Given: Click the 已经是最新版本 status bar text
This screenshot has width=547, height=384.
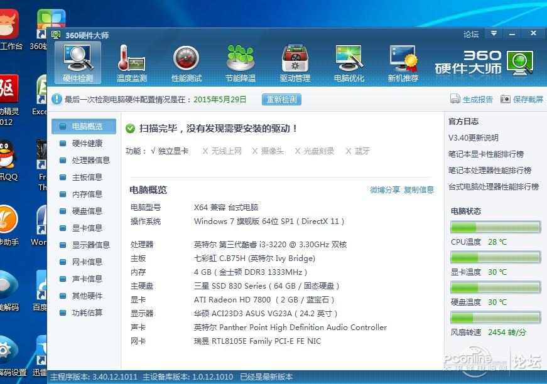Looking at the screenshot, I should point(266,376).
